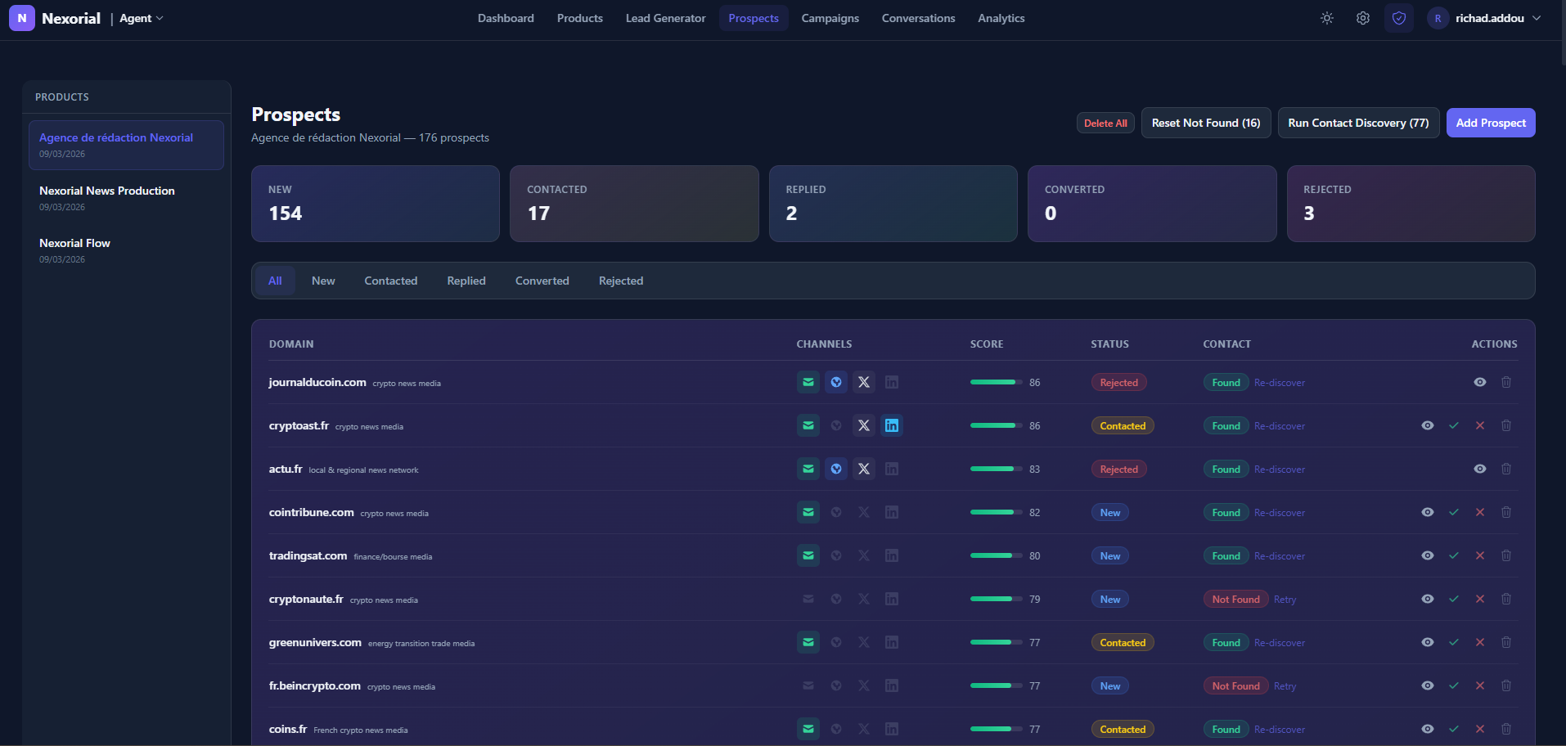
Task: Navigate to the Analytics menu item
Action: 1001,17
